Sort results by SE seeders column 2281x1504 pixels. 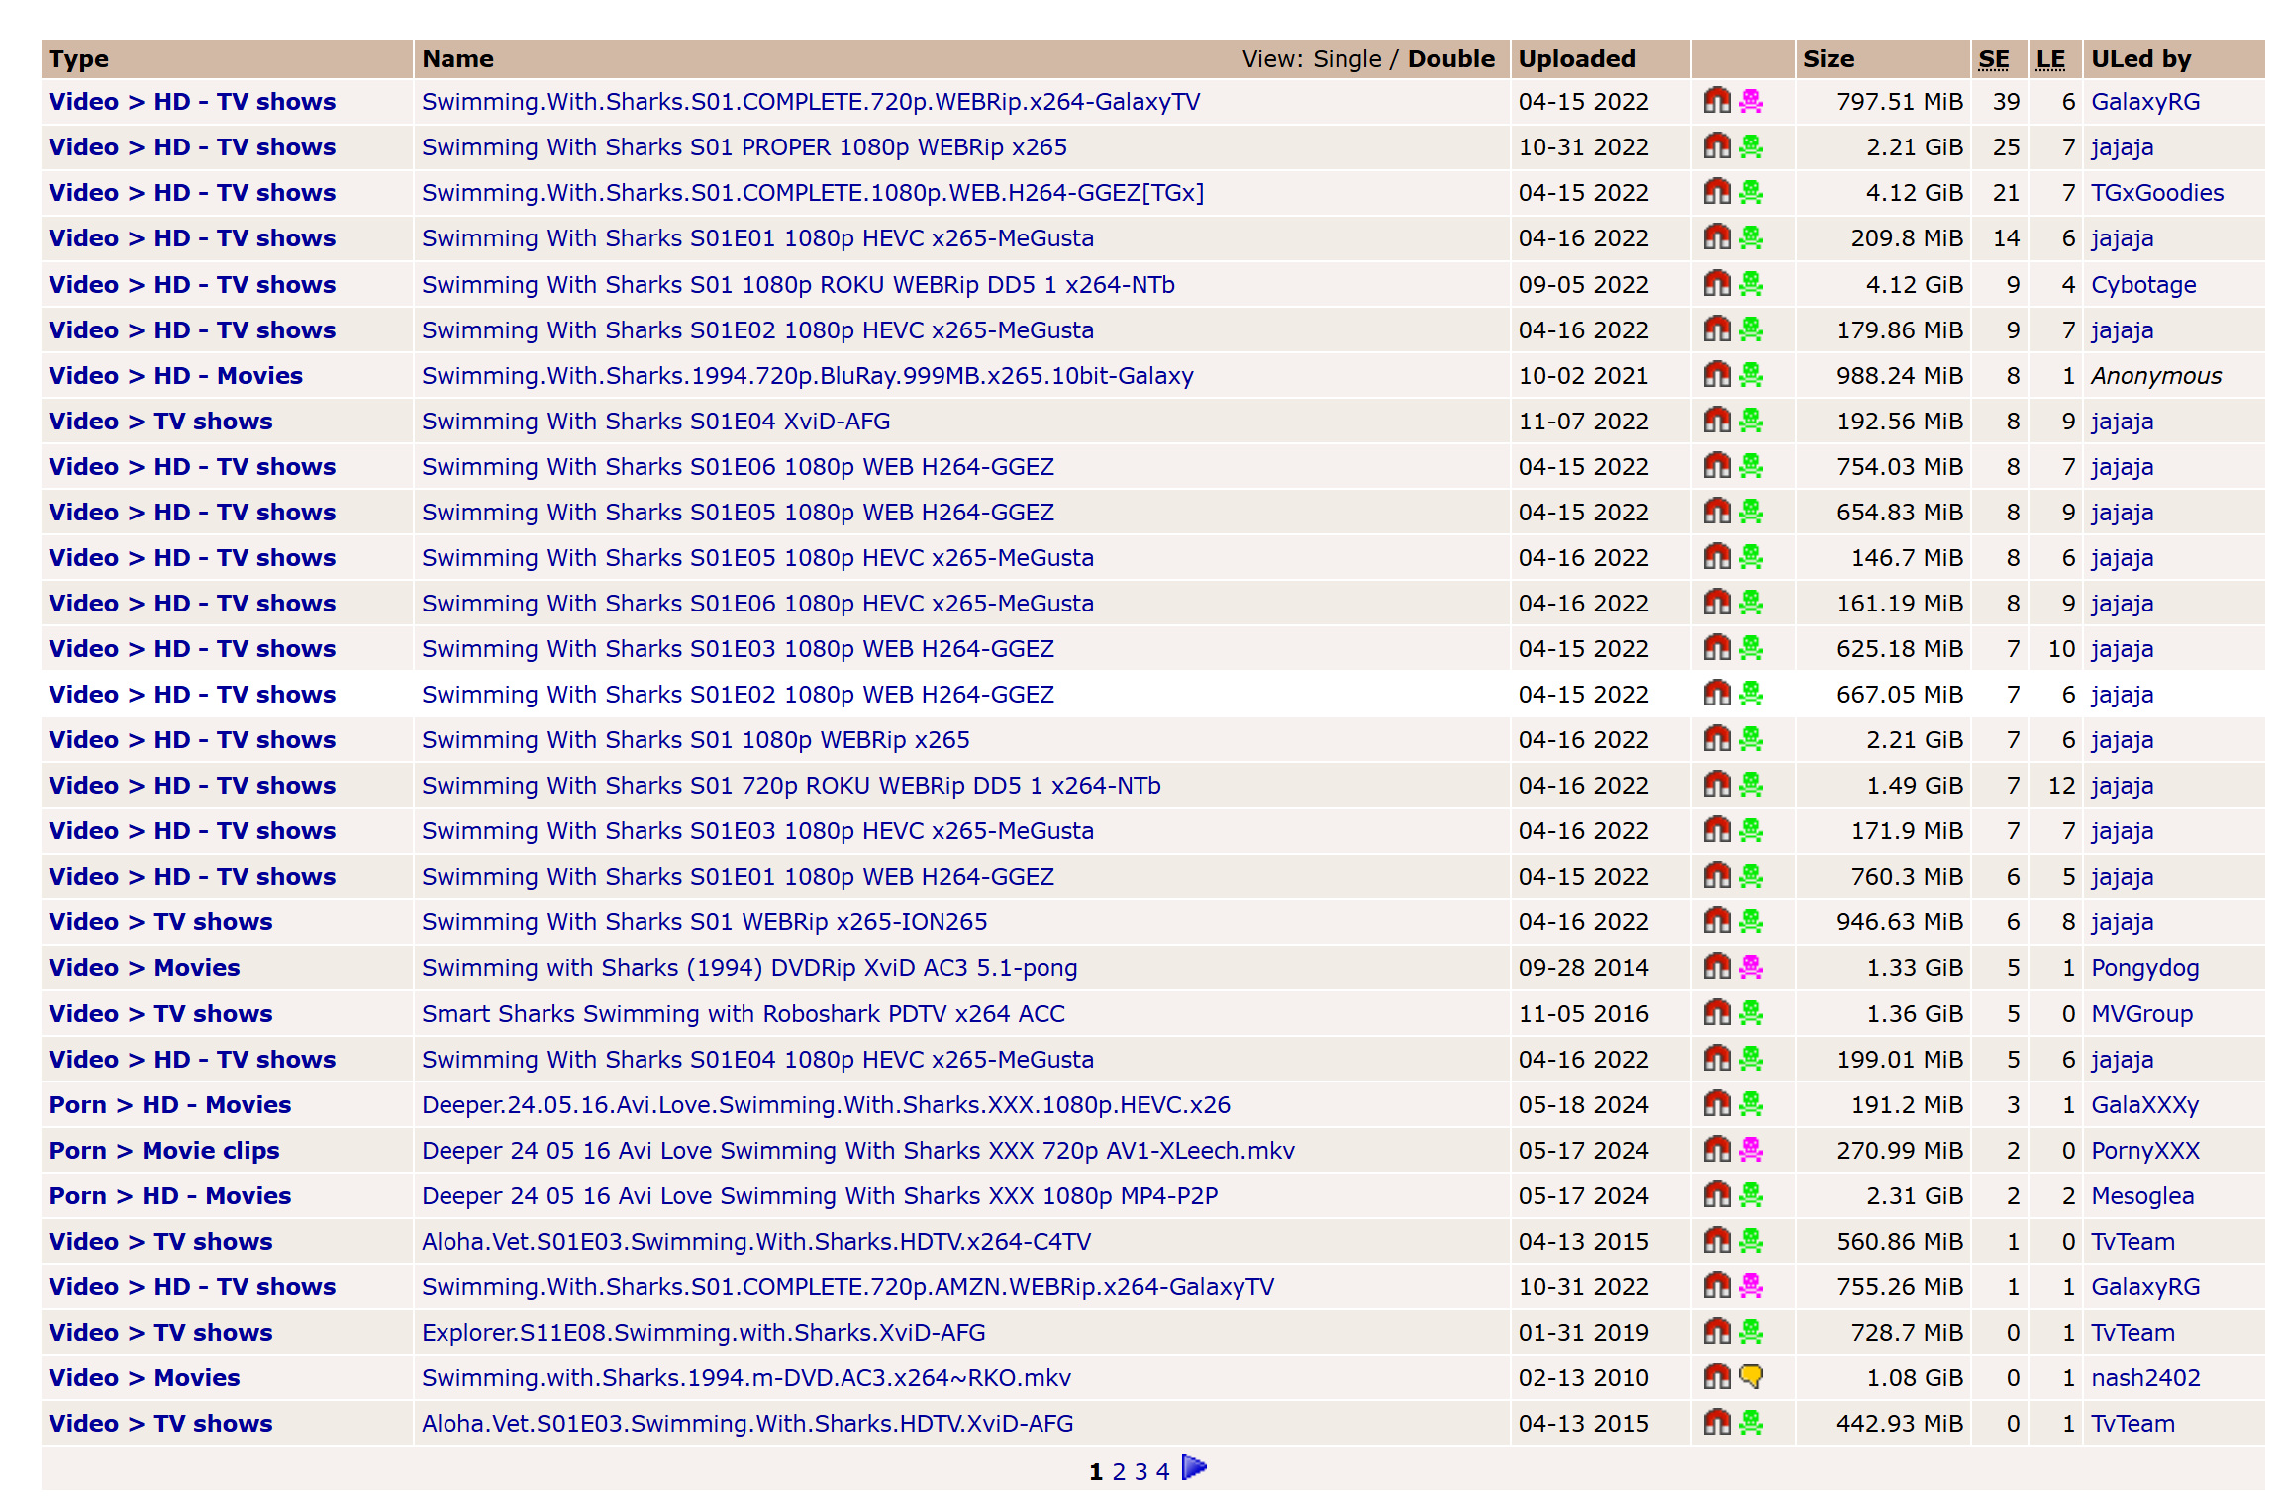click(x=1993, y=59)
